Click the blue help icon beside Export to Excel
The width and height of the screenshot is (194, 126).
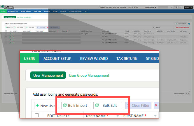coord(189,24)
